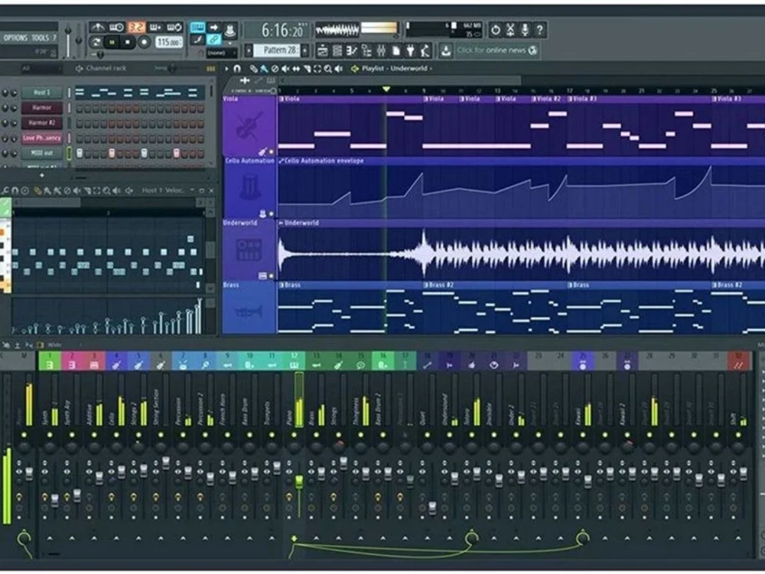Select the playlist mute speaker tool
This screenshot has height=574, width=765.
[285, 69]
